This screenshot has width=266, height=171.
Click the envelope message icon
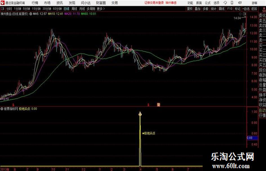point(240,3)
